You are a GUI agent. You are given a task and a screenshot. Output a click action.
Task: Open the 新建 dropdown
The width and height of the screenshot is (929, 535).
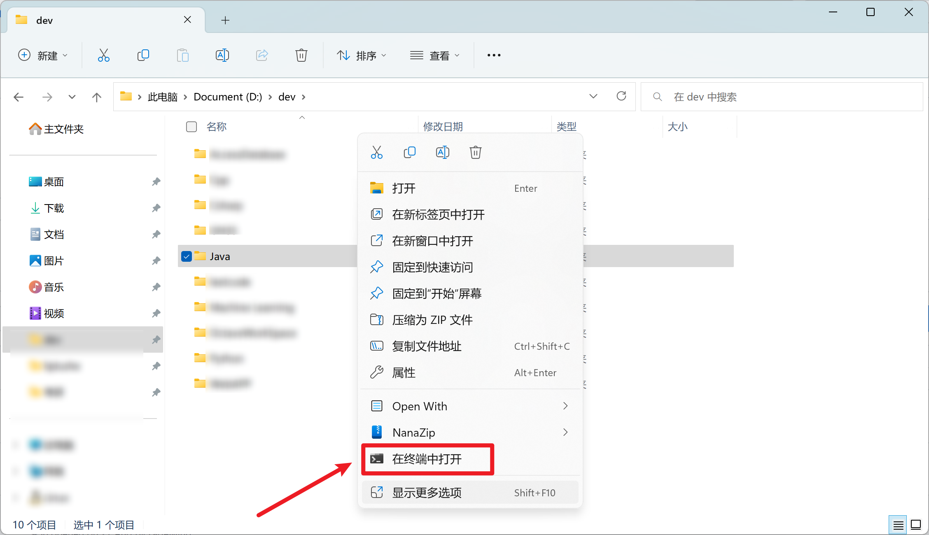pos(43,55)
